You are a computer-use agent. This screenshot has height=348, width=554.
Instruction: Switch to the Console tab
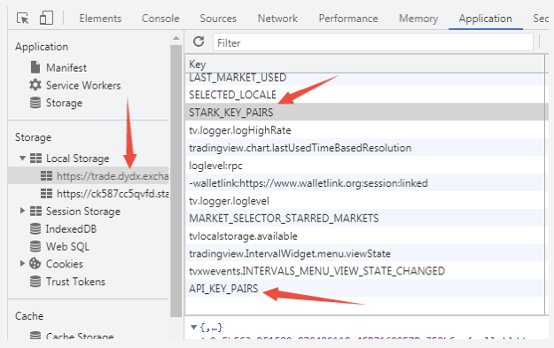point(160,19)
